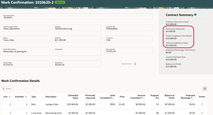
Task: Click the $1 000.00 balance to finish cell
Action: click(x=170, y=113)
